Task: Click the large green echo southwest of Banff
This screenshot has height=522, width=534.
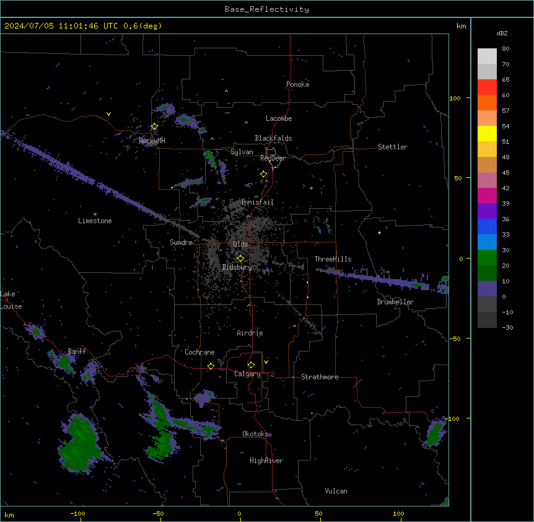Action: 79,444
